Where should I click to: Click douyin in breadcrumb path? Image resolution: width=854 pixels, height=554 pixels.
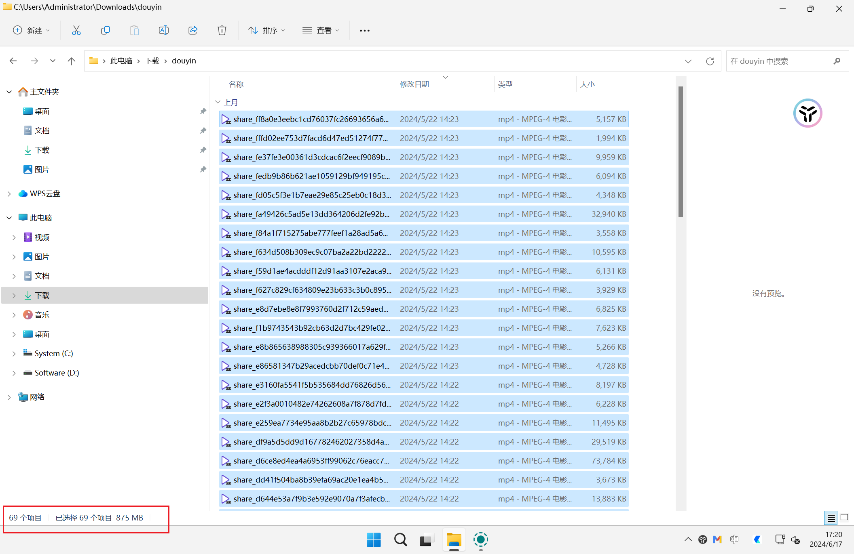pyautogui.click(x=184, y=61)
